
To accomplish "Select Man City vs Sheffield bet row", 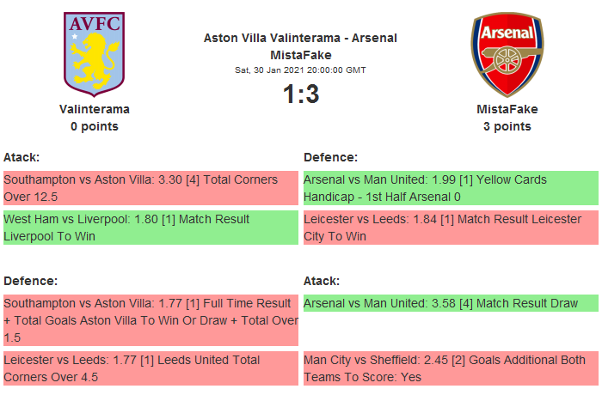I will point(451,368).
